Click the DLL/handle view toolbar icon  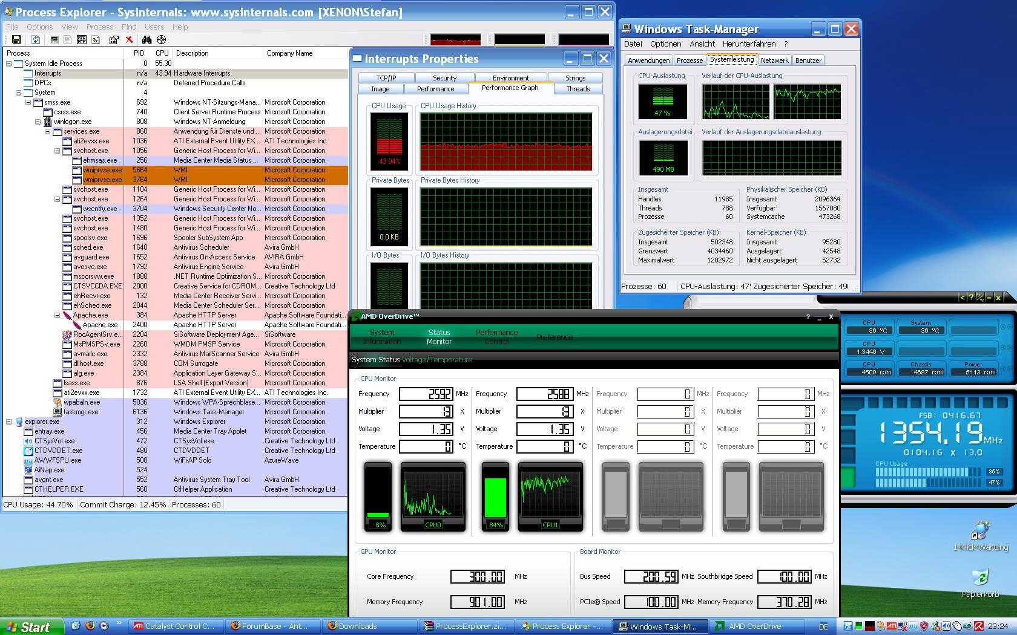click(x=96, y=40)
